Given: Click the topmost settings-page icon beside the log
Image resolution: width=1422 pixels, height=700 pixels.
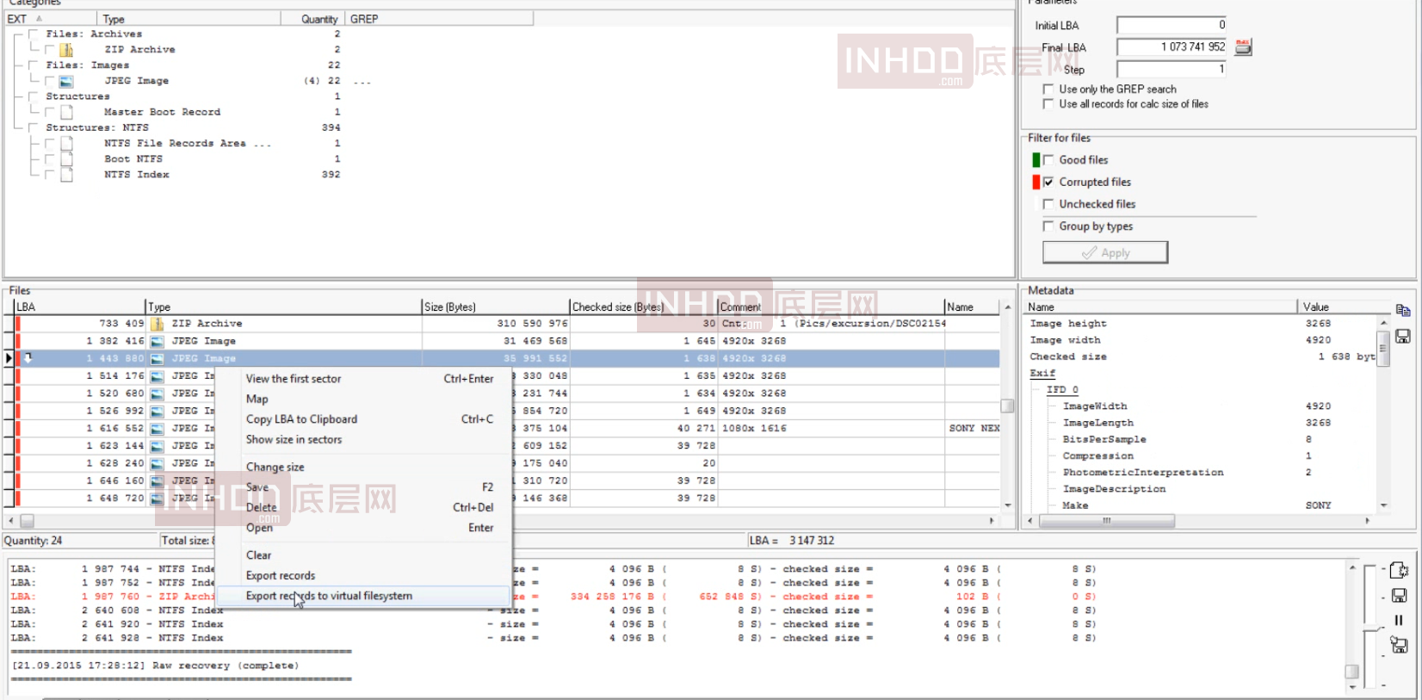Looking at the screenshot, I should coord(1399,570).
